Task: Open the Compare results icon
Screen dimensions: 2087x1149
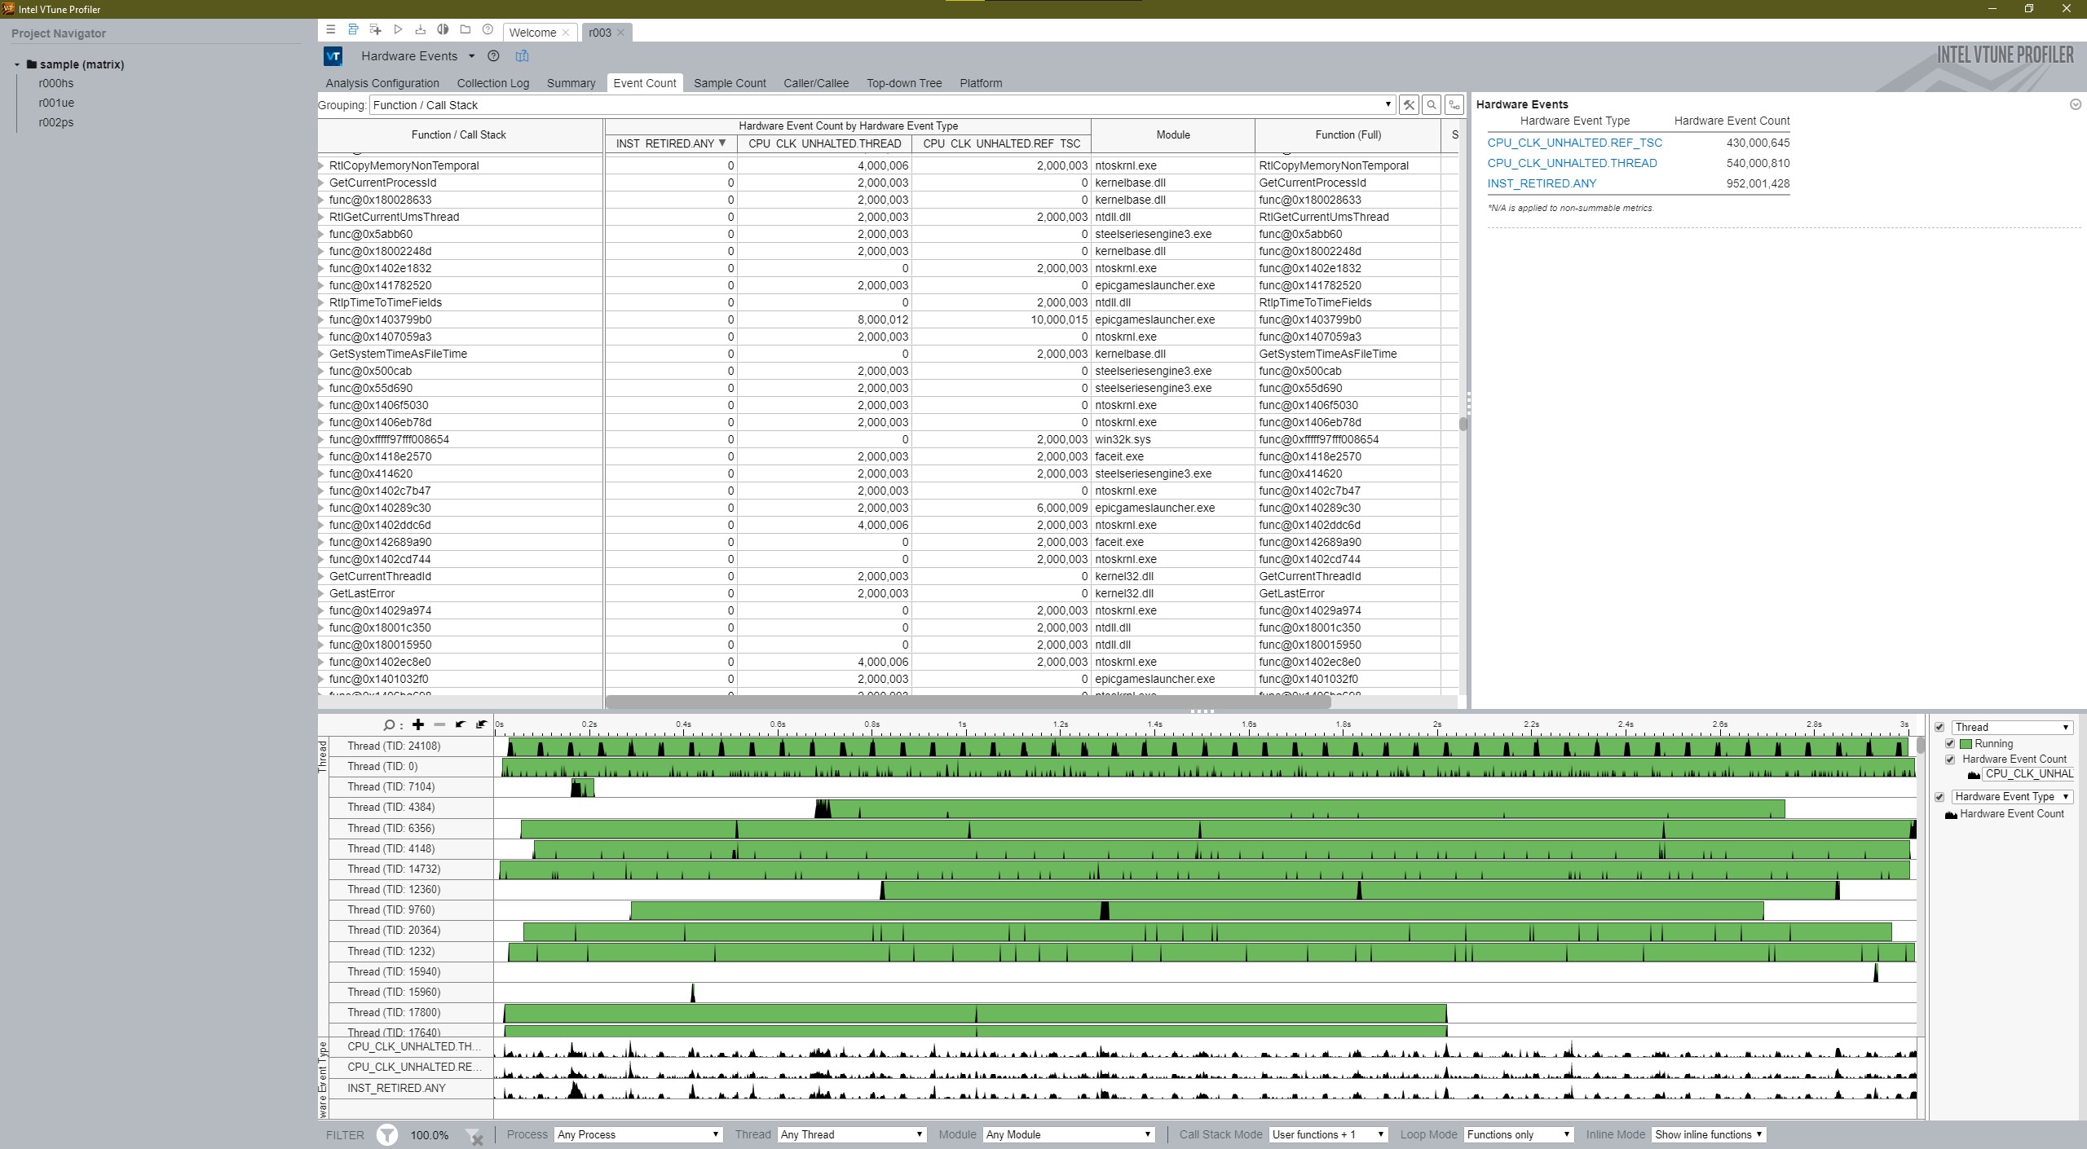Action: 443,29
